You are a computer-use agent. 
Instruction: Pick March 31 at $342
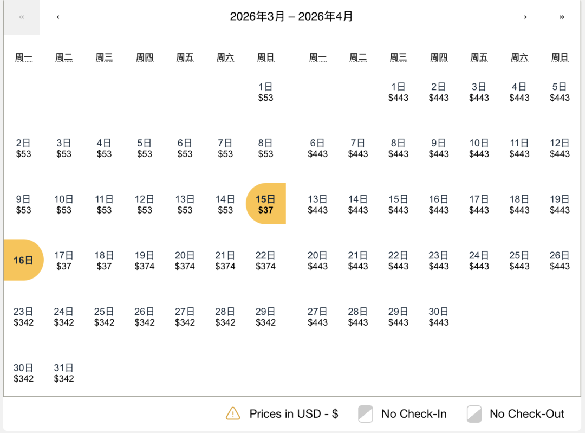click(63, 373)
